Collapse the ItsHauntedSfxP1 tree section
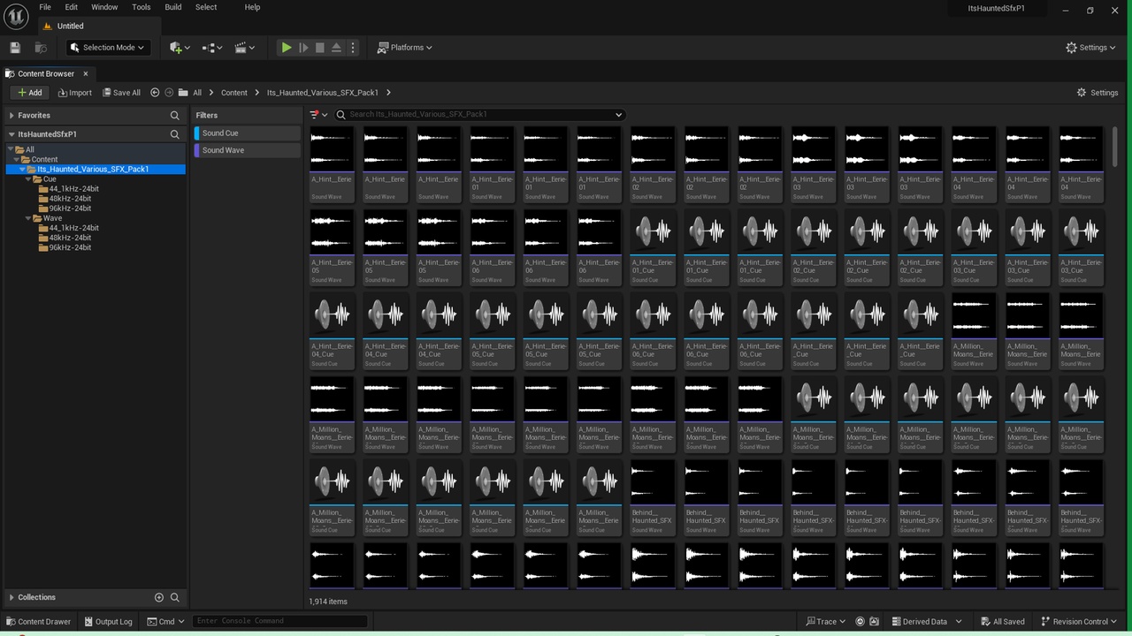 point(11,134)
